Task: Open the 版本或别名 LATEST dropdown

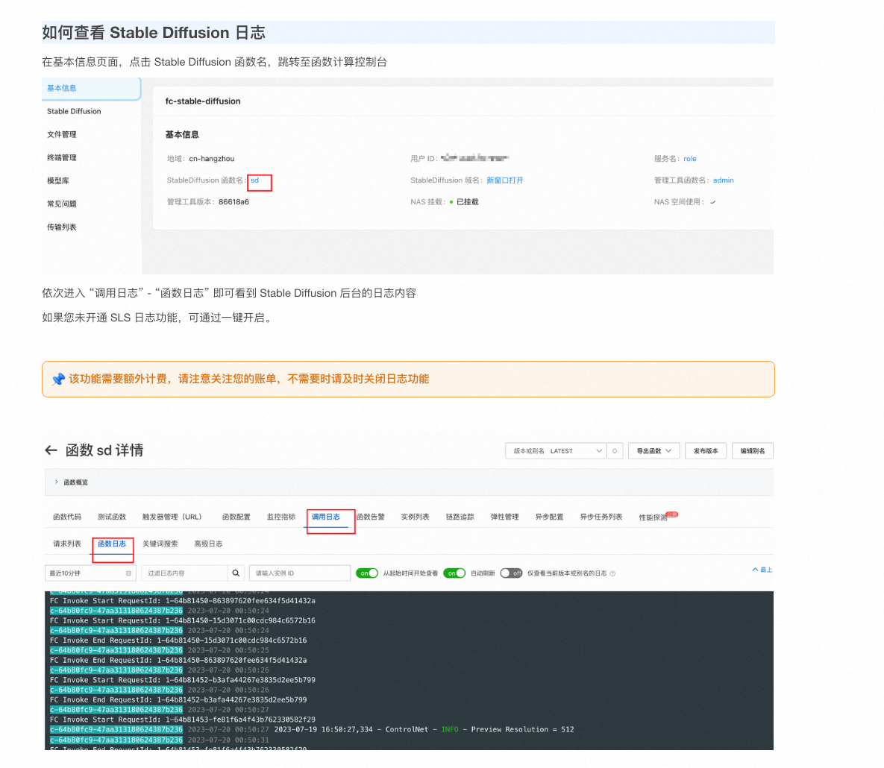Action: tap(556, 451)
